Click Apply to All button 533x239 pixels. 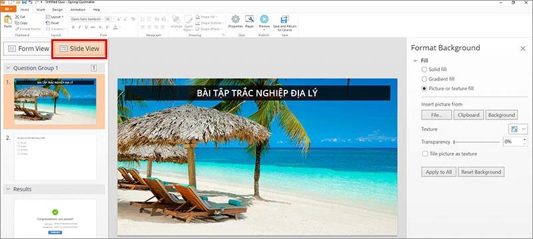438,172
